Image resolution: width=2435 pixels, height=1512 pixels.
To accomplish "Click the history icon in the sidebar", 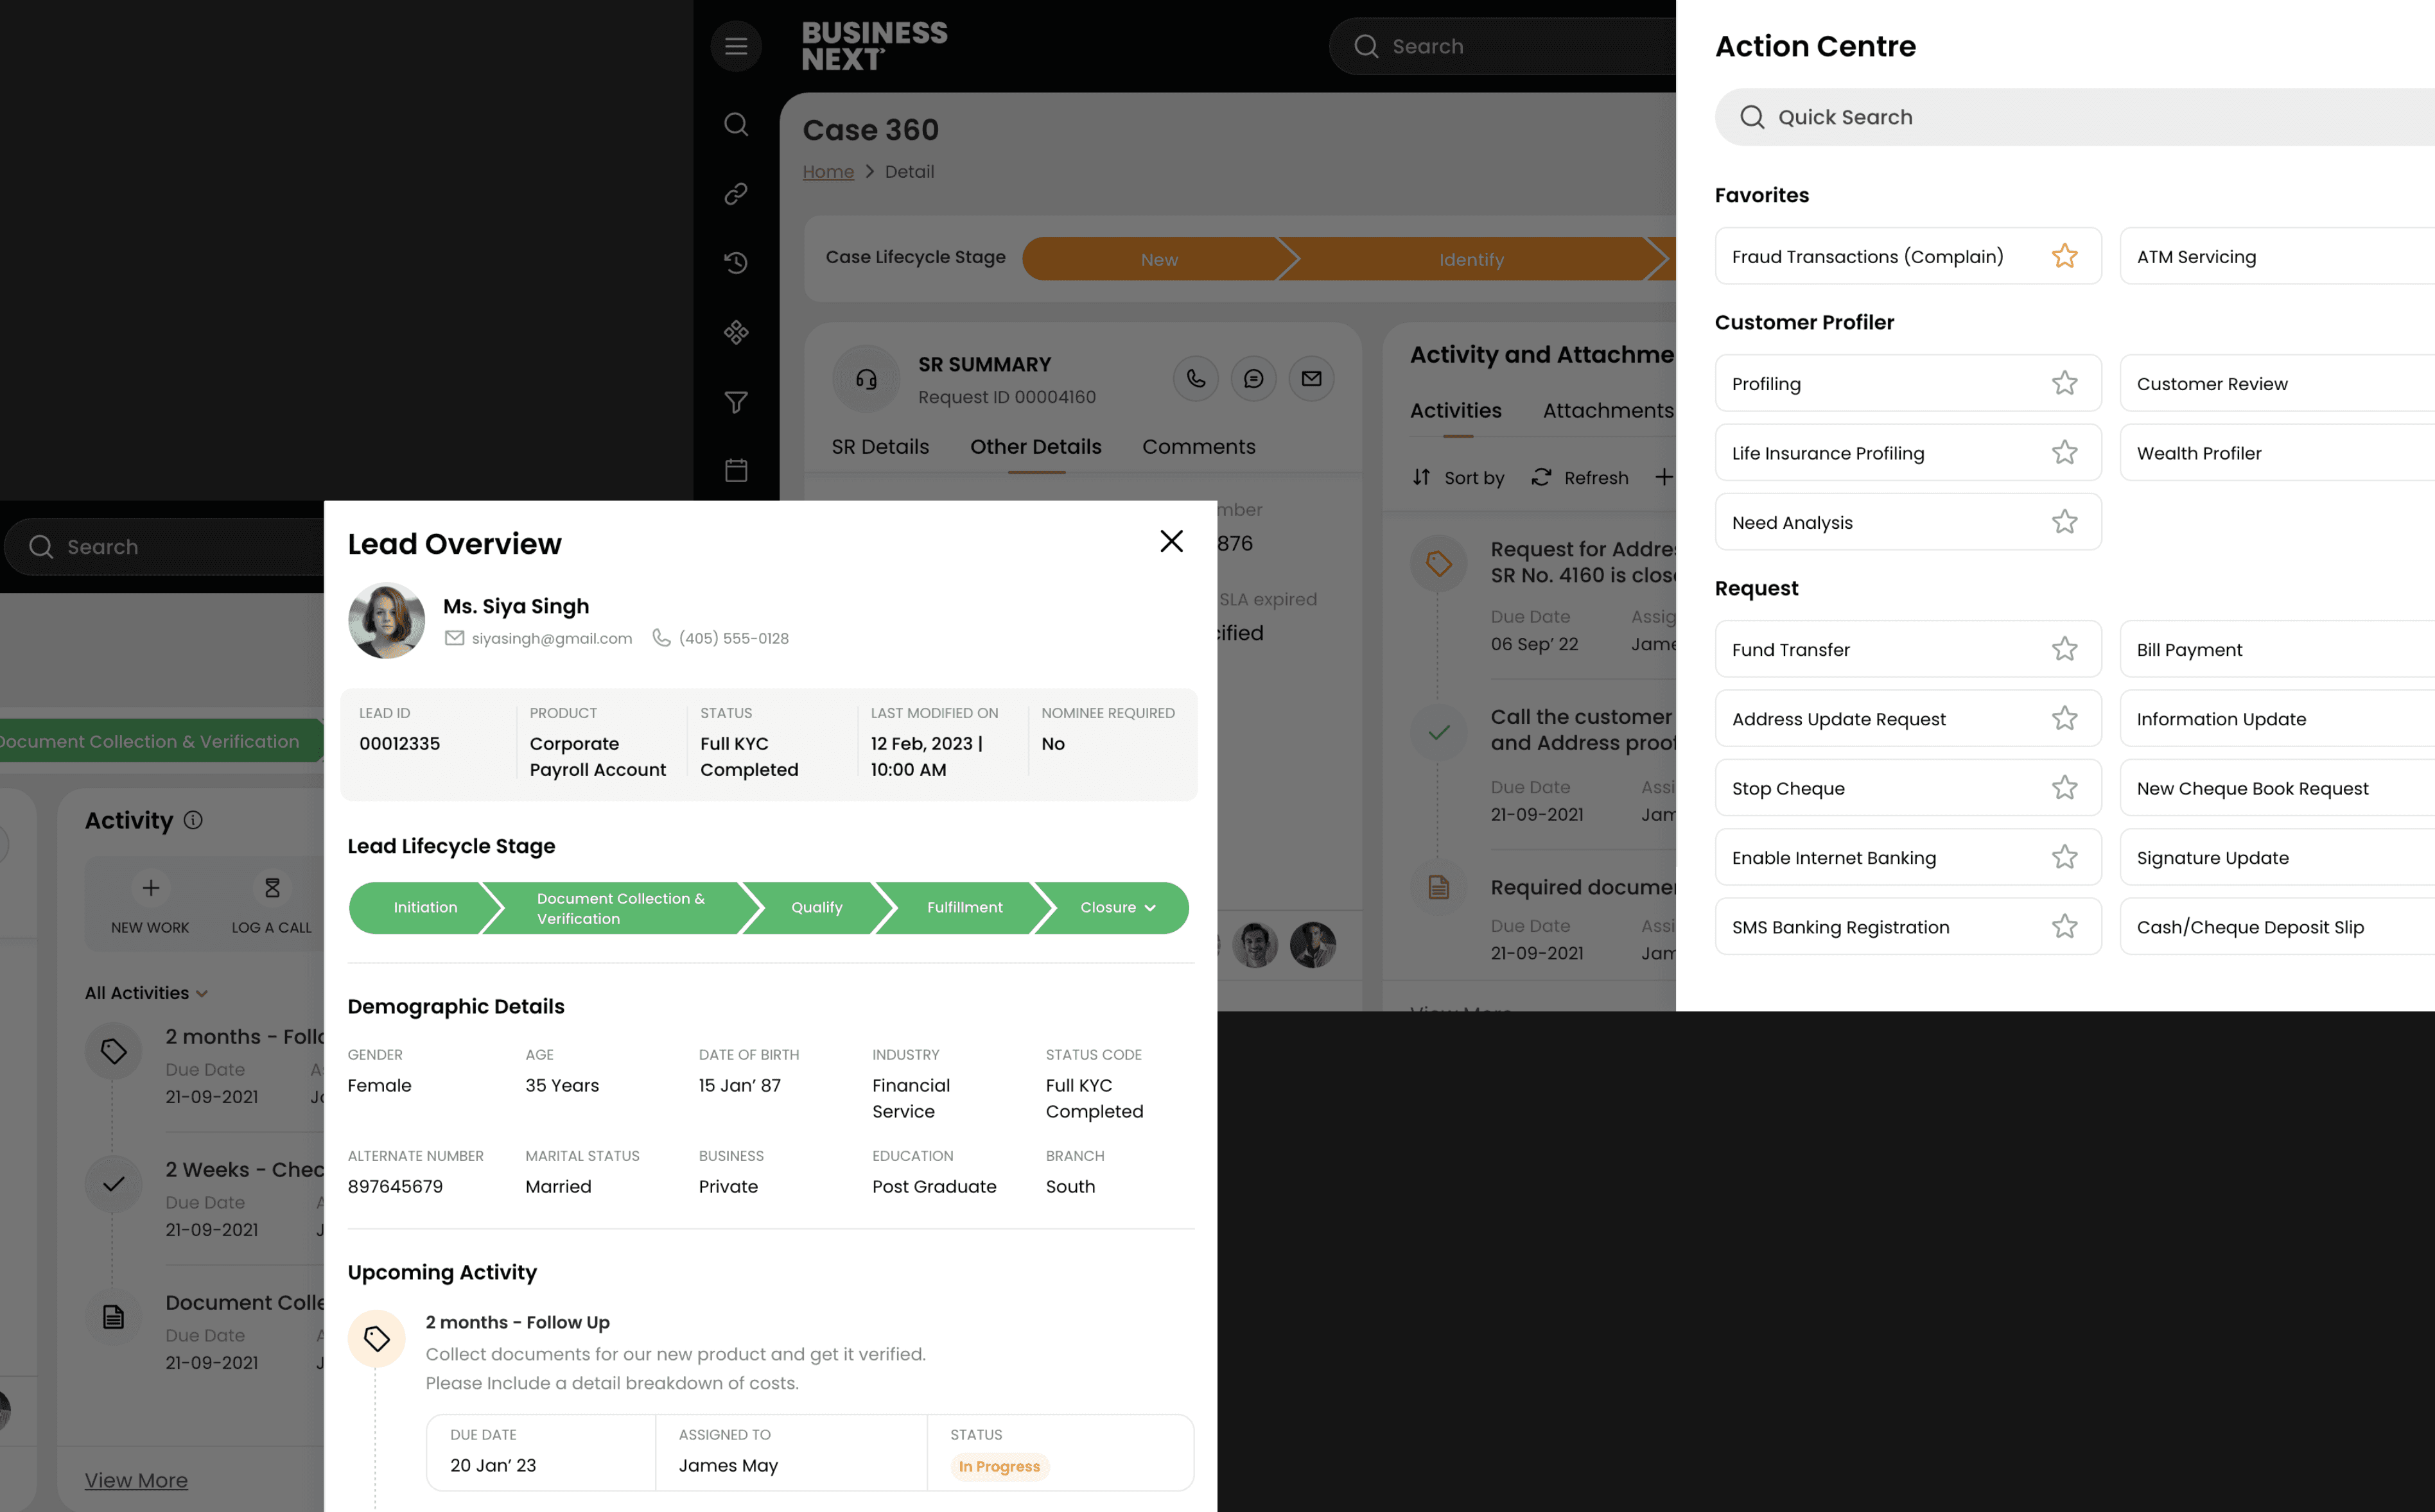I will 735,263.
